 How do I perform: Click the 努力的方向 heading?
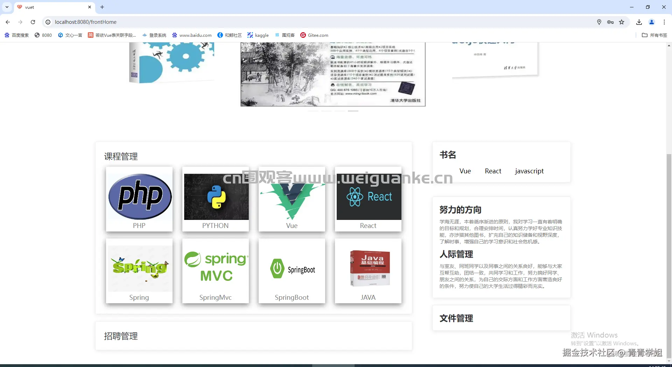[460, 210]
